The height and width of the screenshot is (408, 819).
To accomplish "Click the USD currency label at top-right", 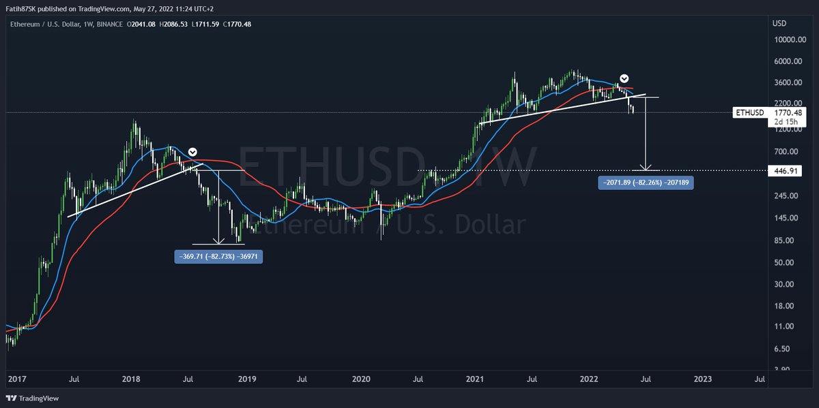I will tap(778, 22).
